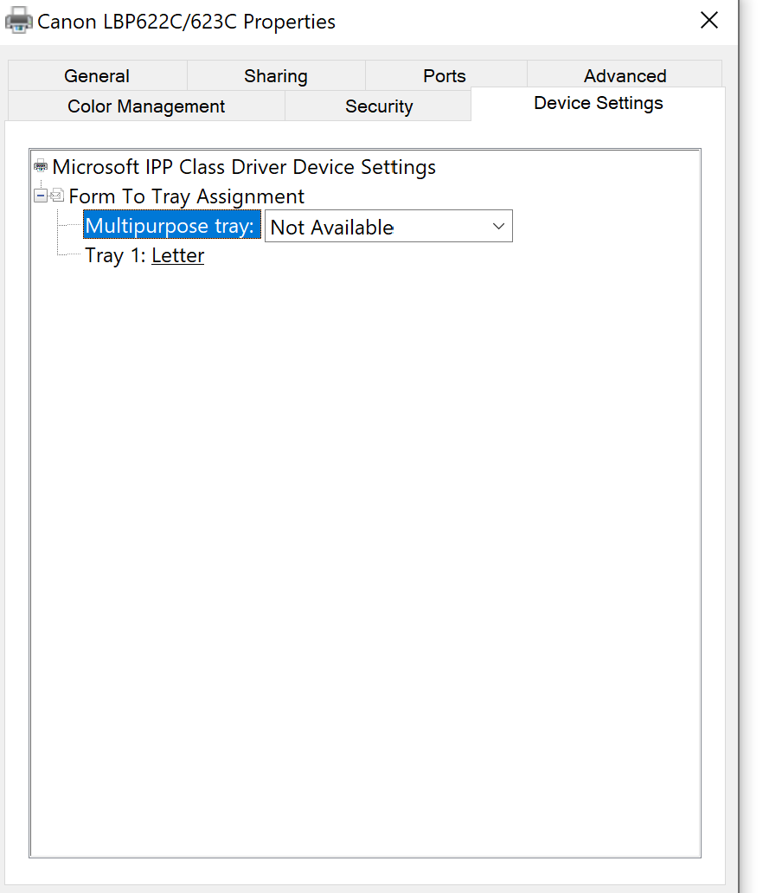Select the Tray 1 tree label
The width and height of the screenshot is (782, 893).
pyautogui.click(x=115, y=256)
